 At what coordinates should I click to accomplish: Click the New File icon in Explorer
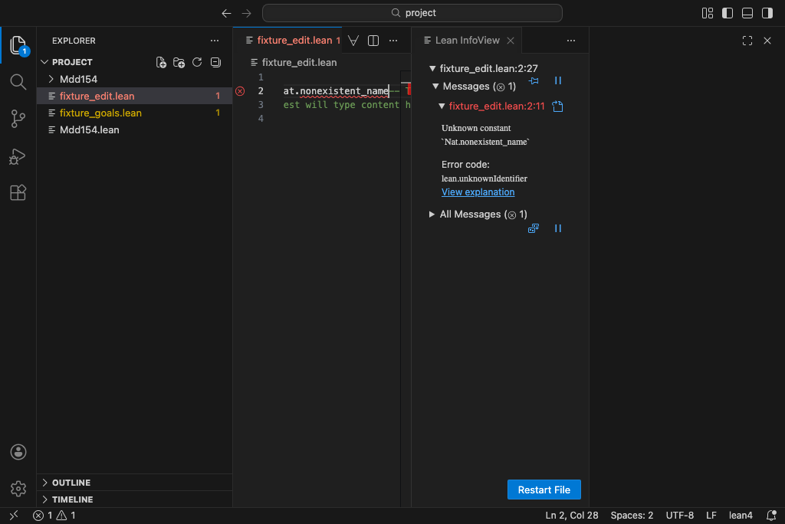pos(161,62)
